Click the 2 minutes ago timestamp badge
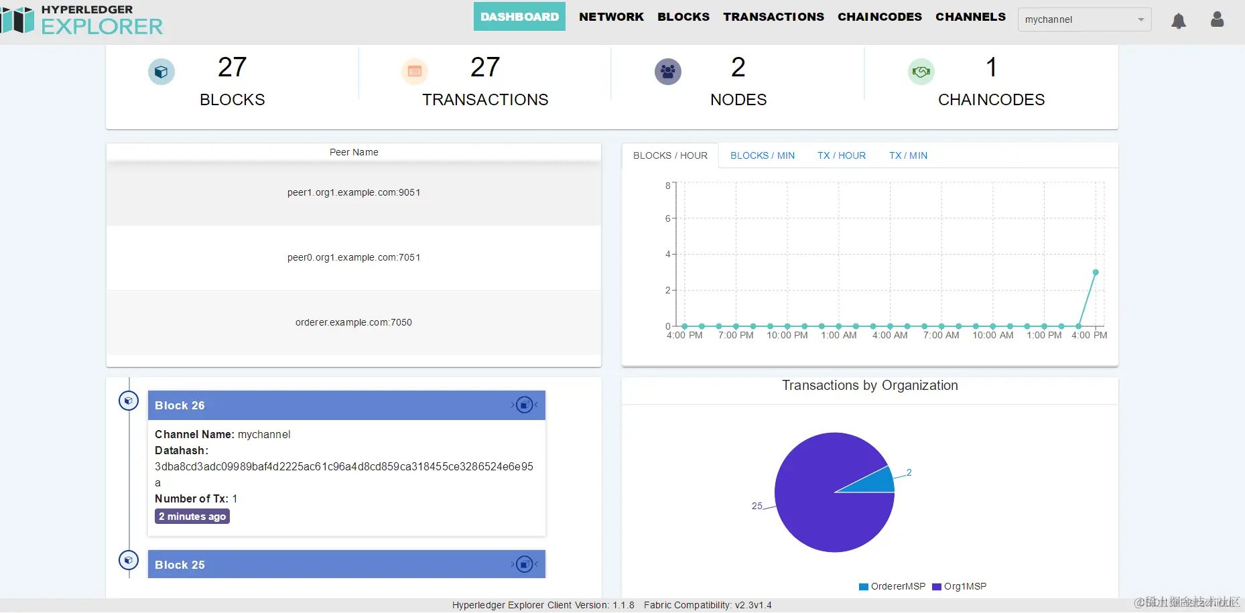1245x613 pixels. [x=192, y=516]
